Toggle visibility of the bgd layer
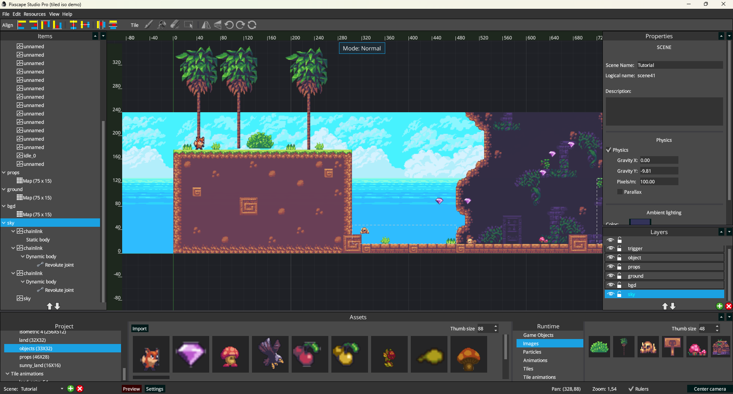This screenshot has width=733, height=394. pyautogui.click(x=610, y=285)
